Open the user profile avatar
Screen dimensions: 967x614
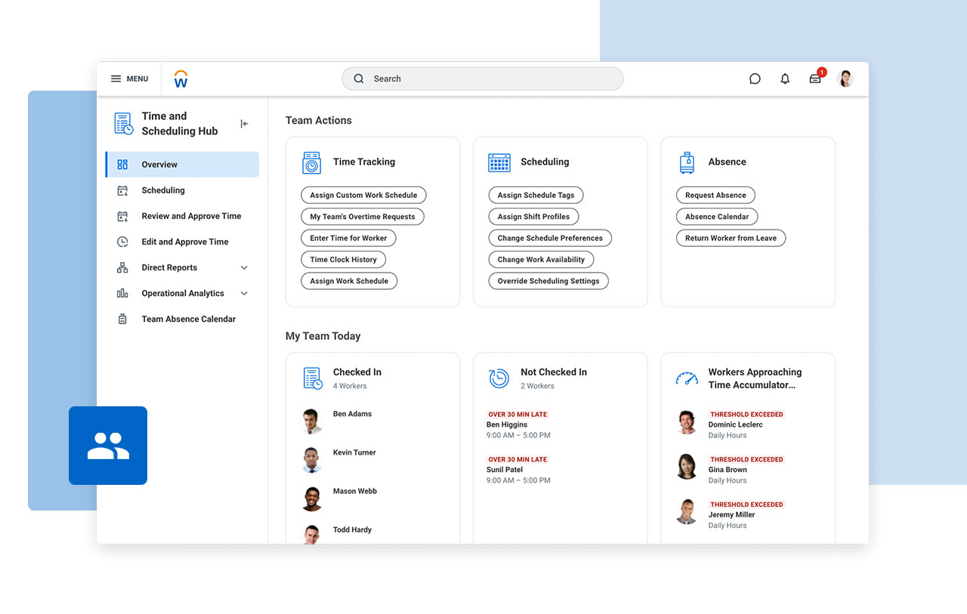point(845,79)
